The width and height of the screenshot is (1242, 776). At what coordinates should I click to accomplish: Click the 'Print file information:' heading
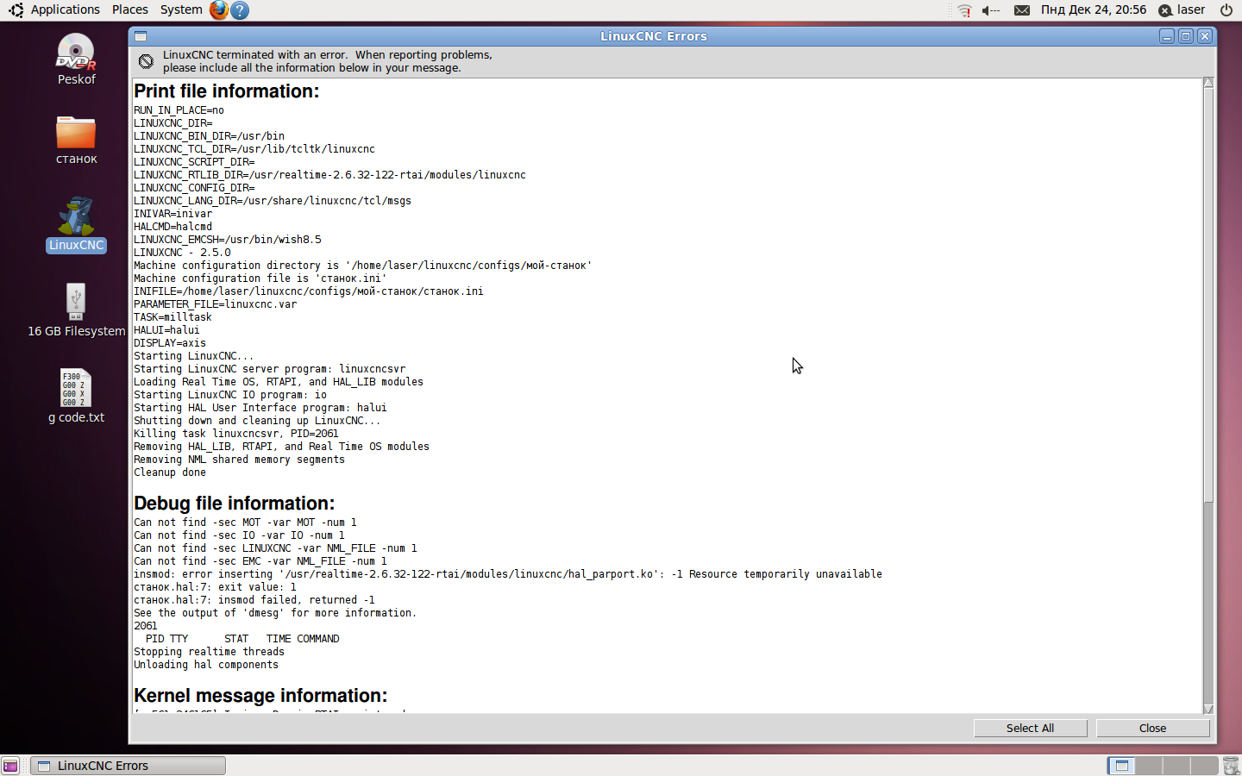click(226, 91)
